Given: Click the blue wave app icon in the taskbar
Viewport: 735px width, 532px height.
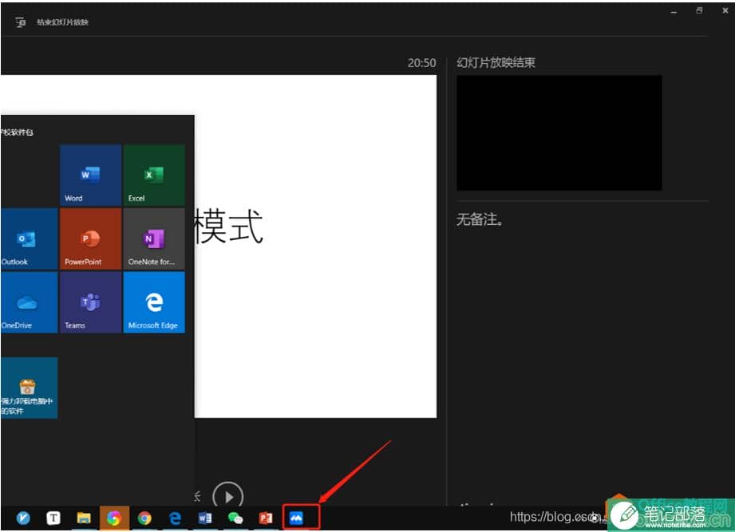Looking at the screenshot, I should [x=296, y=518].
